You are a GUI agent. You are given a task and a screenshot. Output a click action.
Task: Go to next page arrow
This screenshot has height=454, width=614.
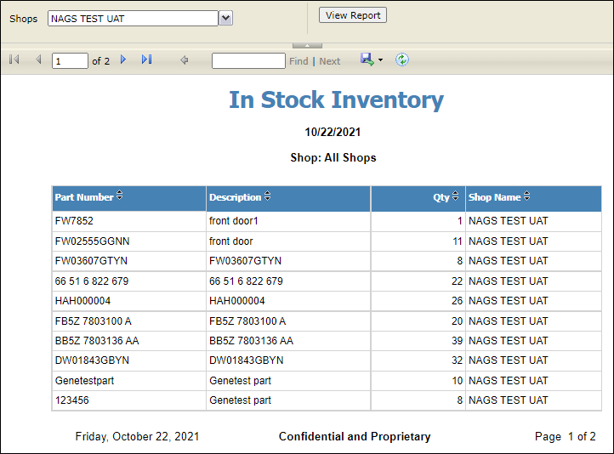coord(123,60)
